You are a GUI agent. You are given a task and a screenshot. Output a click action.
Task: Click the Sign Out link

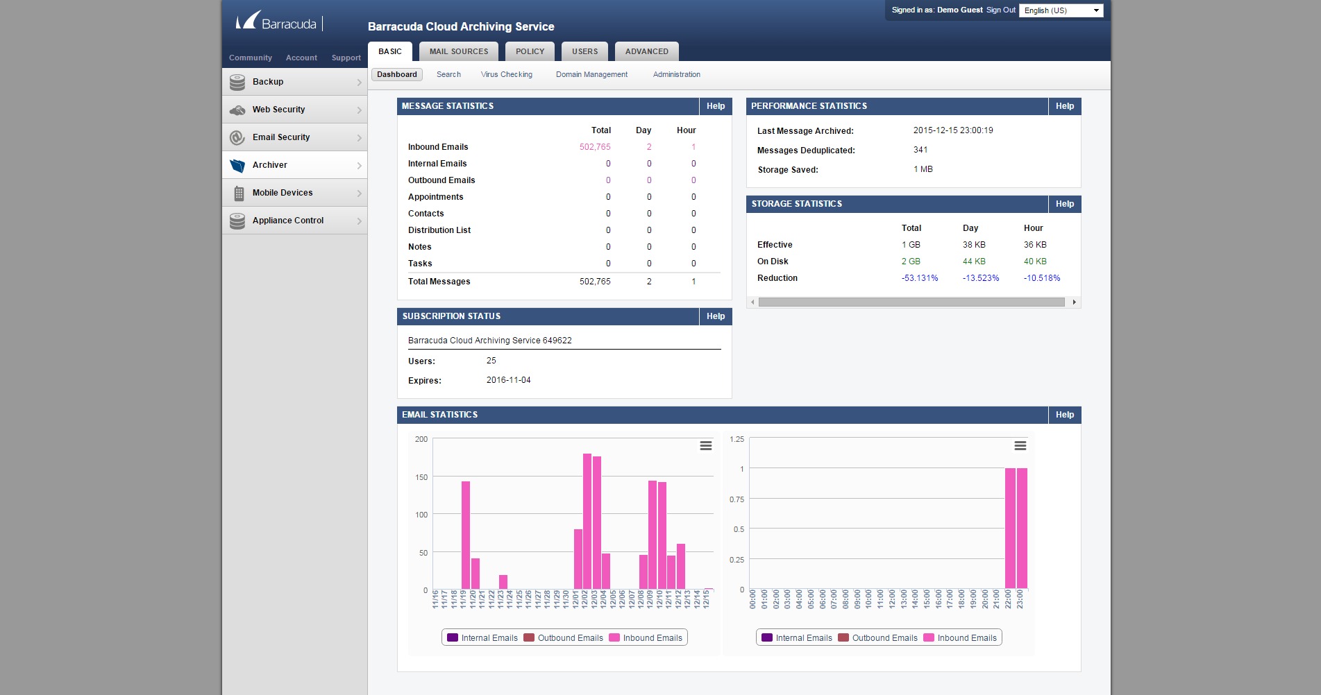click(1000, 10)
